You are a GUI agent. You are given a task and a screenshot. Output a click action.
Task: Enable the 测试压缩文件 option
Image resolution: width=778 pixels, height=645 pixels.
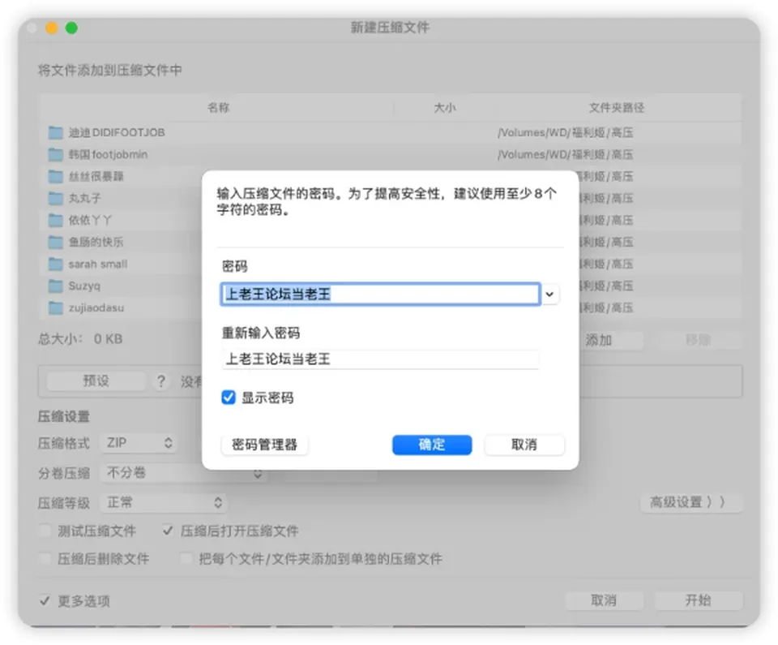coord(45,531)
